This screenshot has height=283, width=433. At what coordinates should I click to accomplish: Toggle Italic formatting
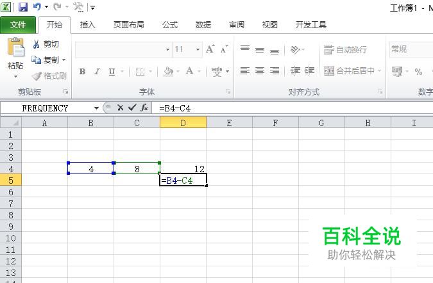pos(97,72)
